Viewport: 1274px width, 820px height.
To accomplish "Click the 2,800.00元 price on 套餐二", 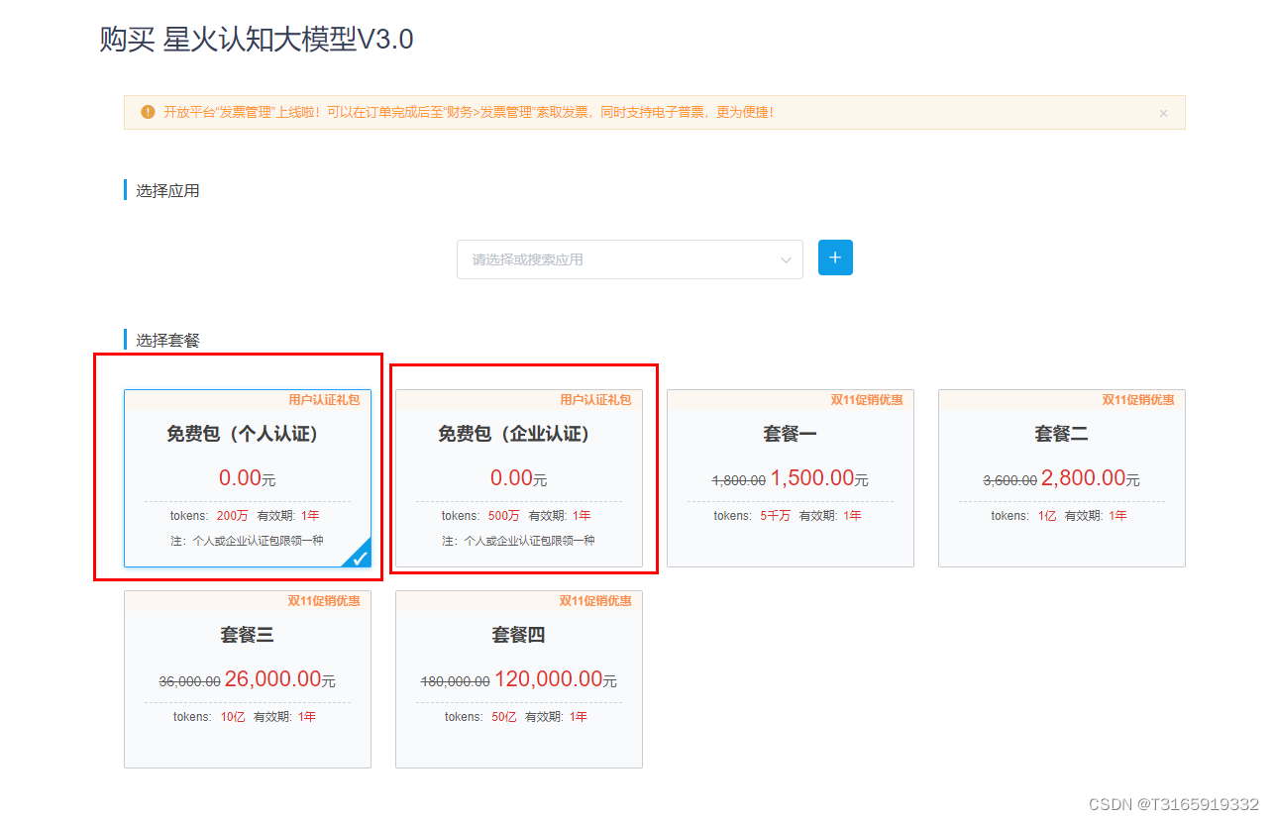I will (1091, 478).
